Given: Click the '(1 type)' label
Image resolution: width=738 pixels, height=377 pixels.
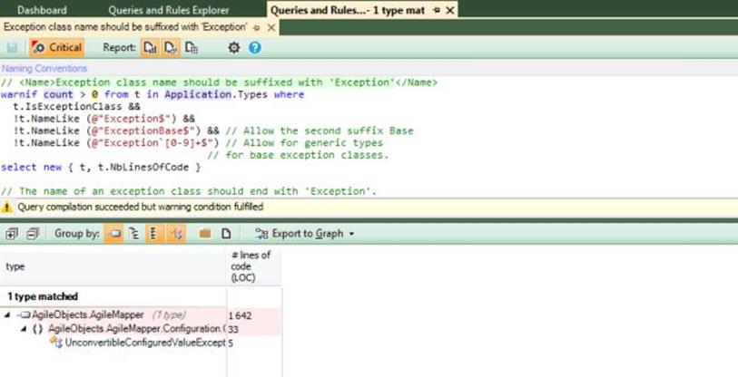Looking at the screenshot, I should [x=169, y=315].
